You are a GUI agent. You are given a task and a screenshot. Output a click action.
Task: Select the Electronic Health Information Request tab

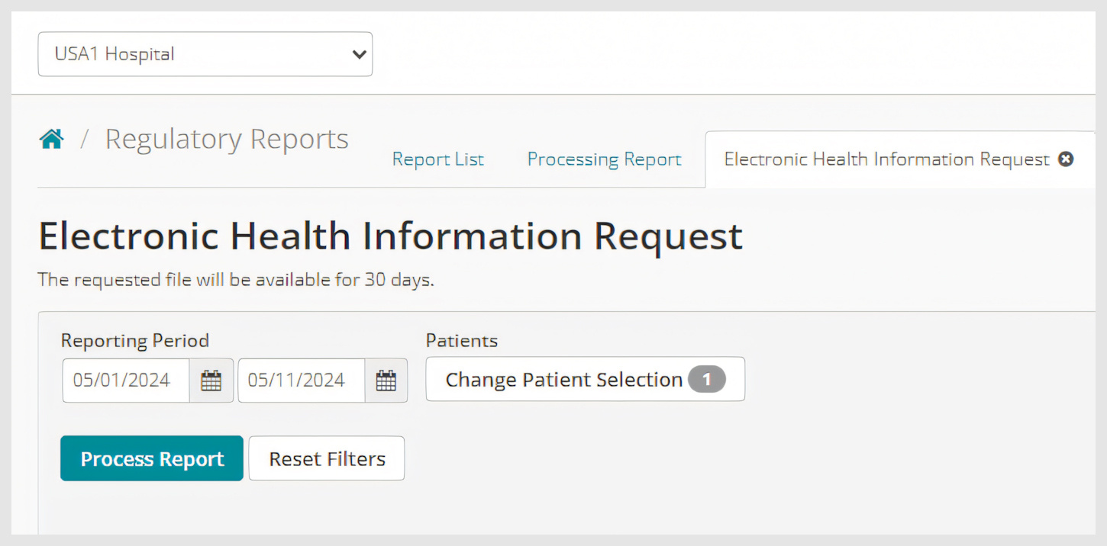(x=886, y=159)
